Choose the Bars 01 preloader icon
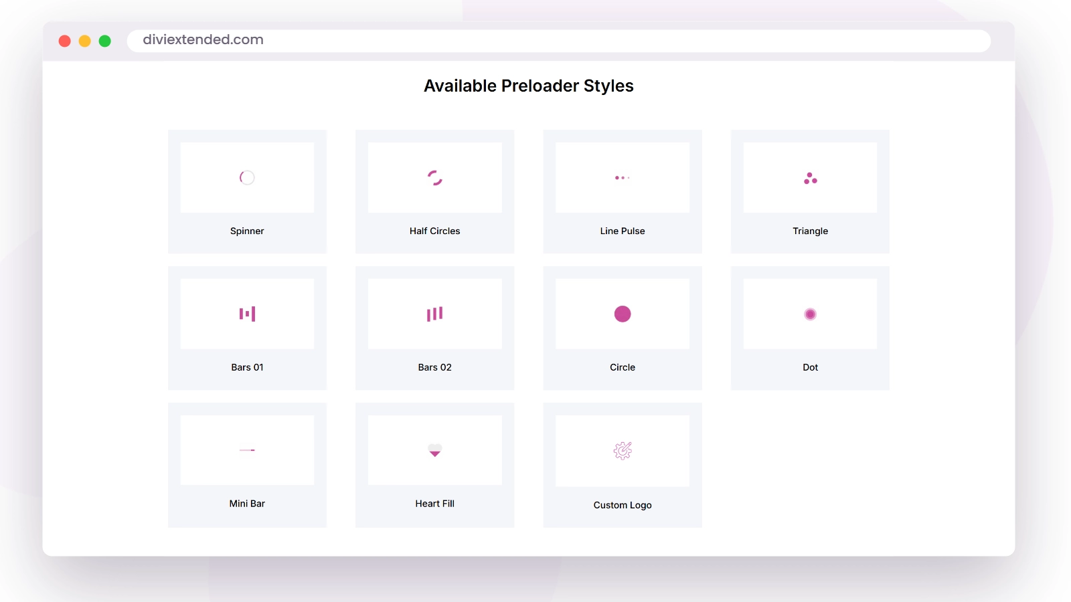1071x602 pixels. 247,314
